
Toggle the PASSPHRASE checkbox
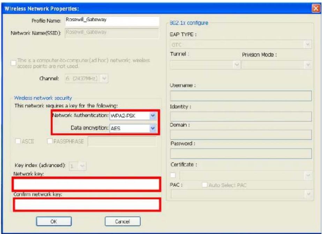(x=50, y=141)
